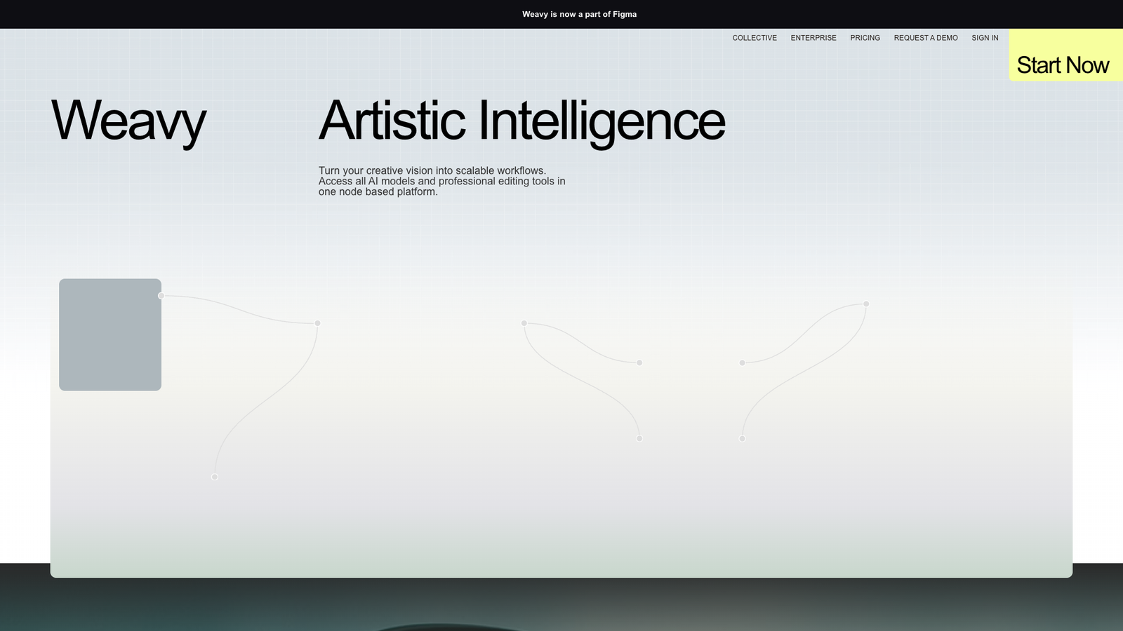Go to the Enterprise page
The image size is (1123, 631).
click(813, 38)
